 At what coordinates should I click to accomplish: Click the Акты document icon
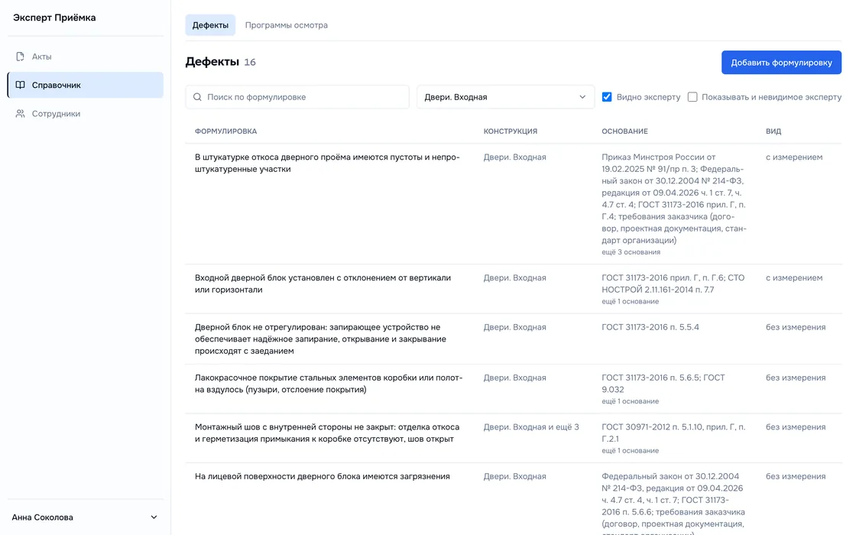click(x=20, y=57)
